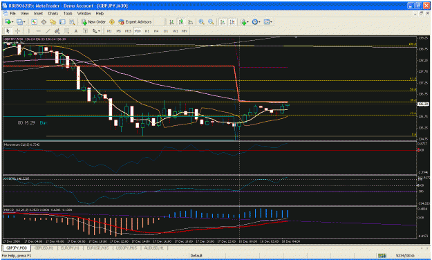This screenshot has height=260, width=432.
Task: Open the new chart dropdown arrow
Action: coord(12,22)
